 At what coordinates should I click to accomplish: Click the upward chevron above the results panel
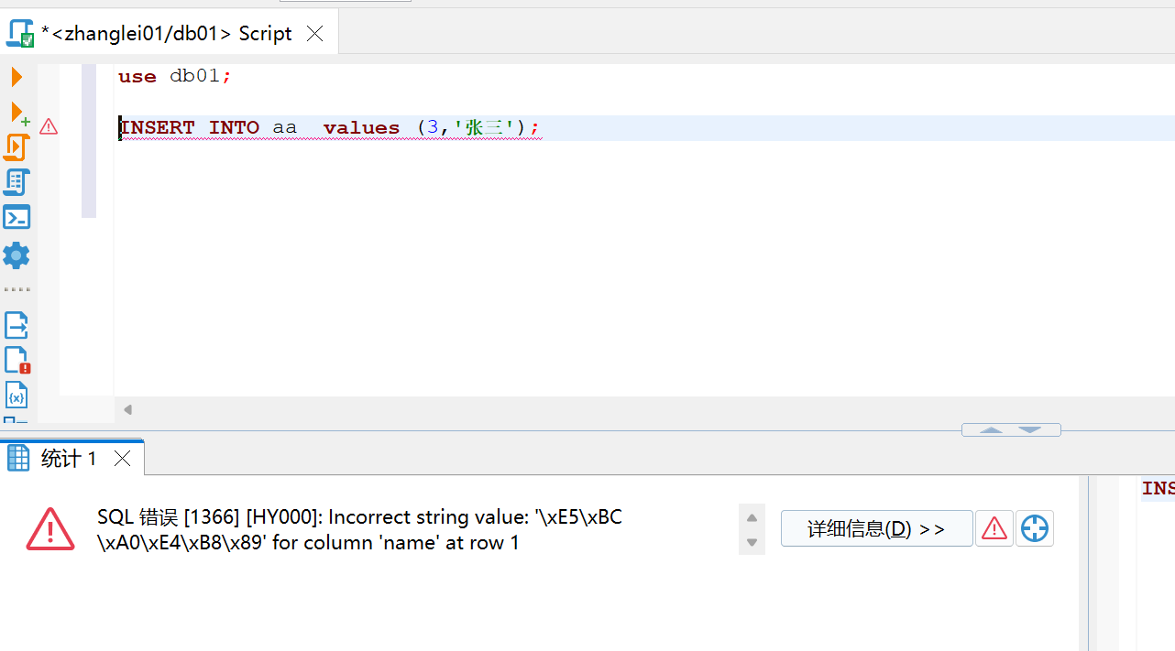tap(991, 429)
